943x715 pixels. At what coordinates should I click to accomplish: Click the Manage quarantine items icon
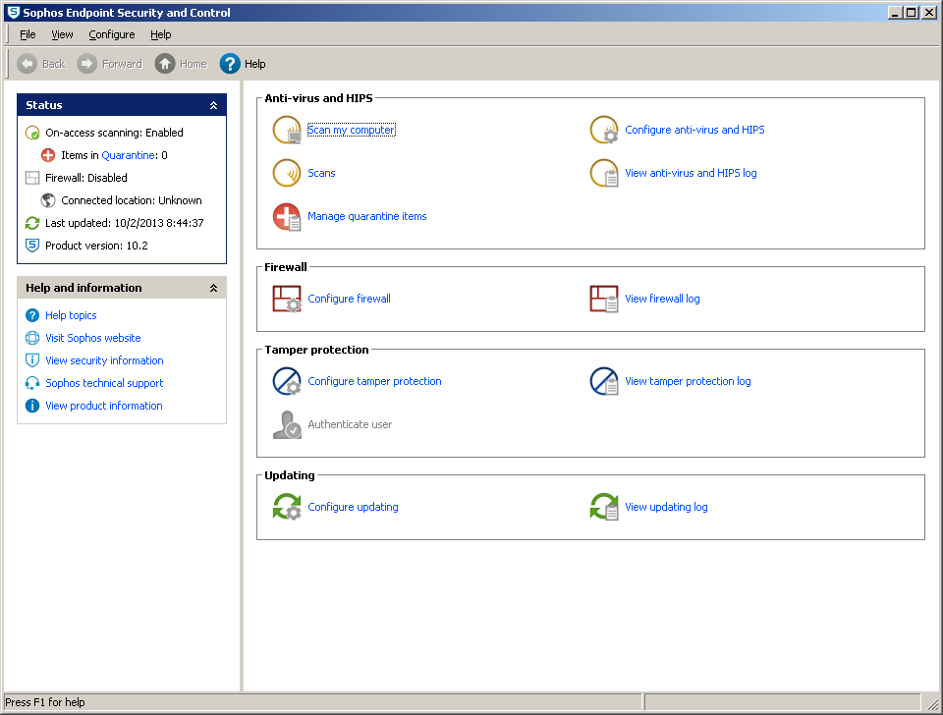287,217
